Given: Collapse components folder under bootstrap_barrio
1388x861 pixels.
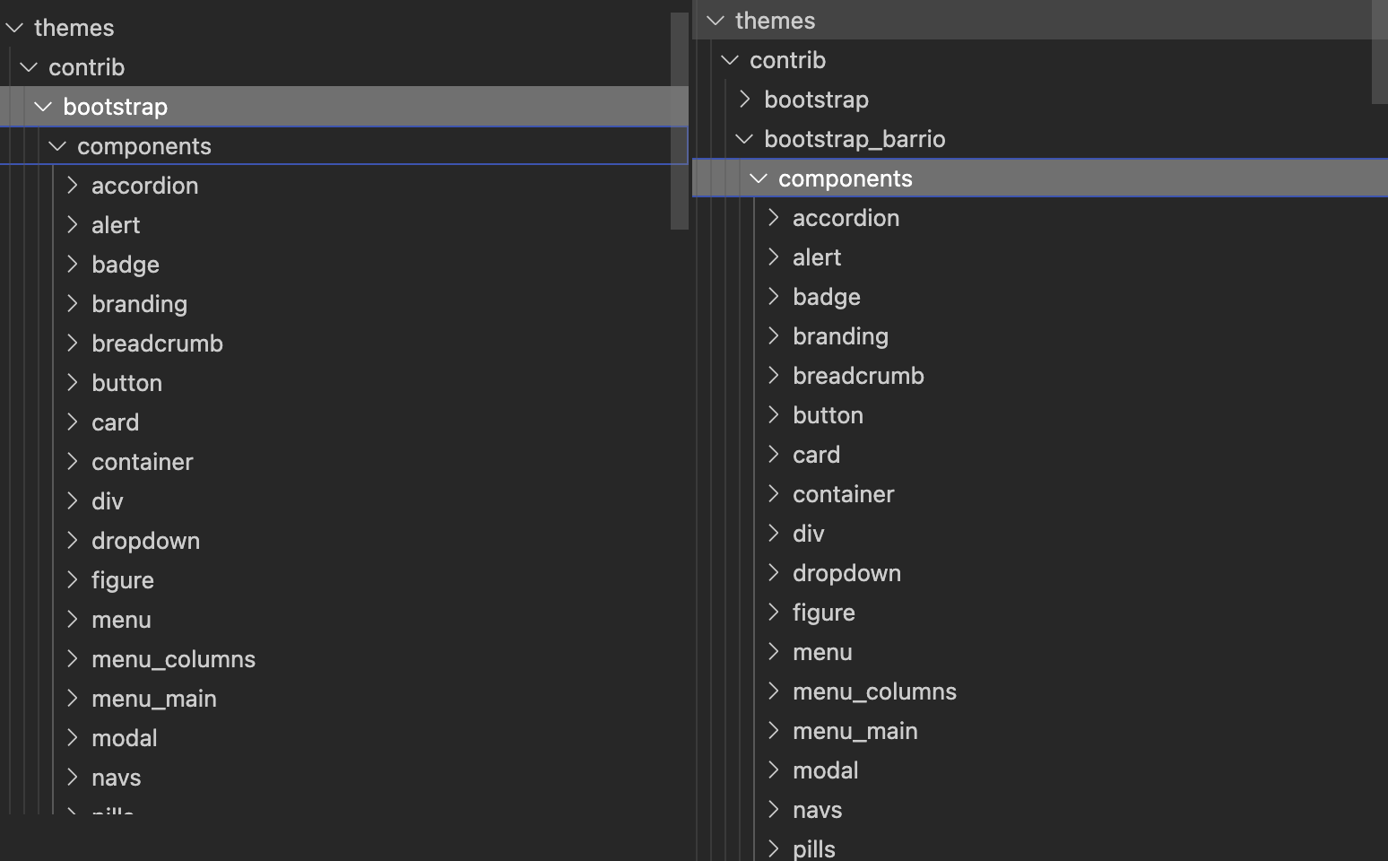Looking at the screenshot, I should click(759, 178).
